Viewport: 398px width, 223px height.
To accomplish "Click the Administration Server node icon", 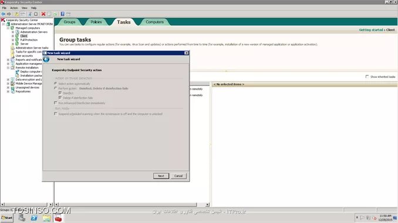I will coord(8,24).
